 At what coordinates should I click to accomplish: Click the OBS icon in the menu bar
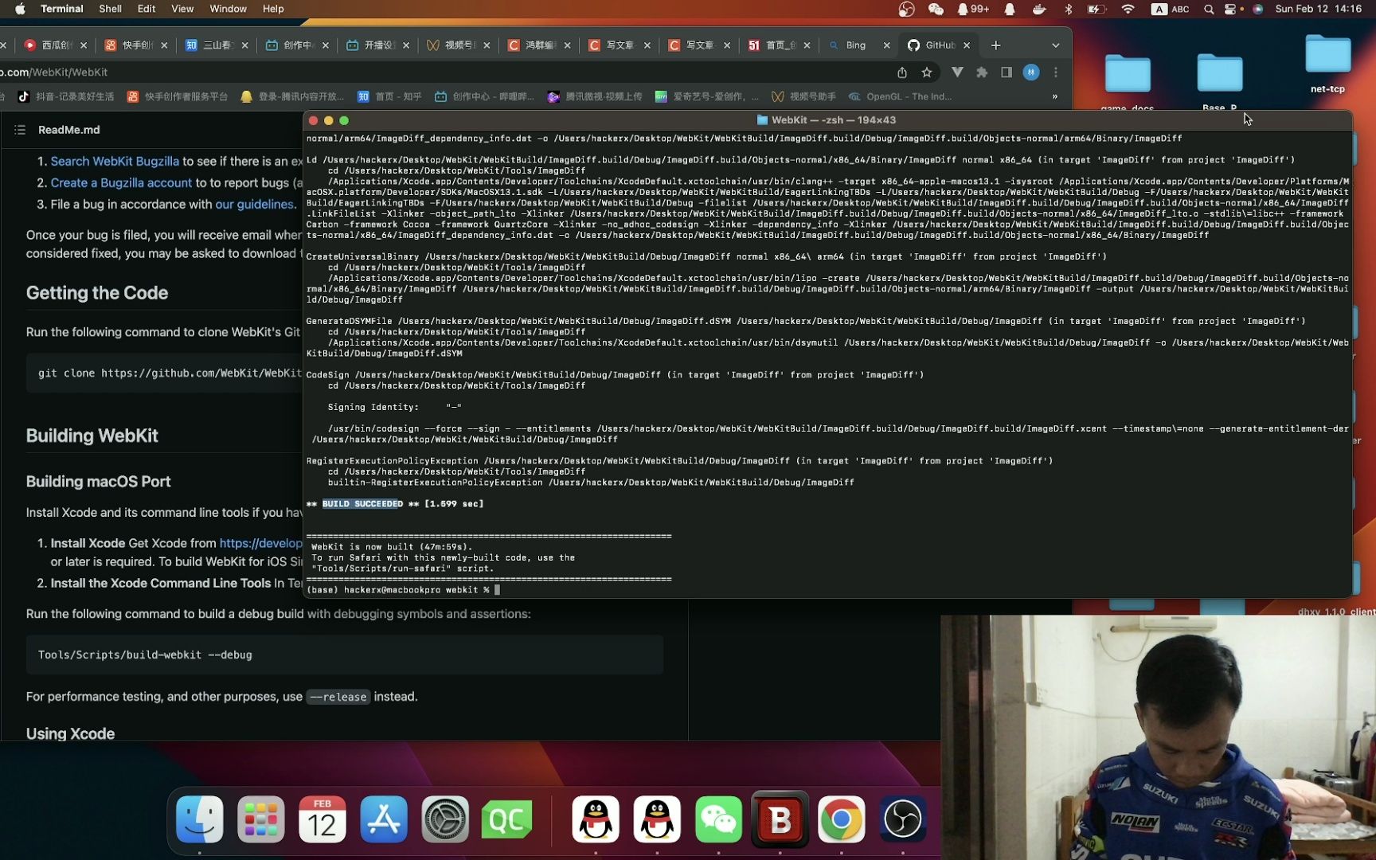[x=906, y=9]
